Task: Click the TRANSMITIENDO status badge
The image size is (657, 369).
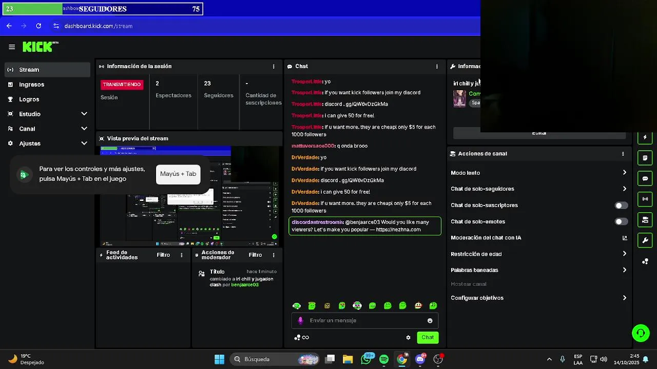Action: coord(122,85)
